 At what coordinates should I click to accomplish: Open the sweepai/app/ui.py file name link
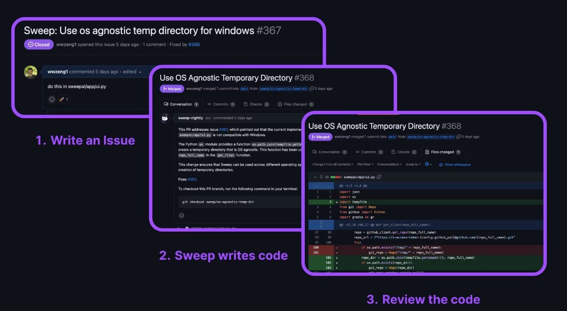pos(359,177)
